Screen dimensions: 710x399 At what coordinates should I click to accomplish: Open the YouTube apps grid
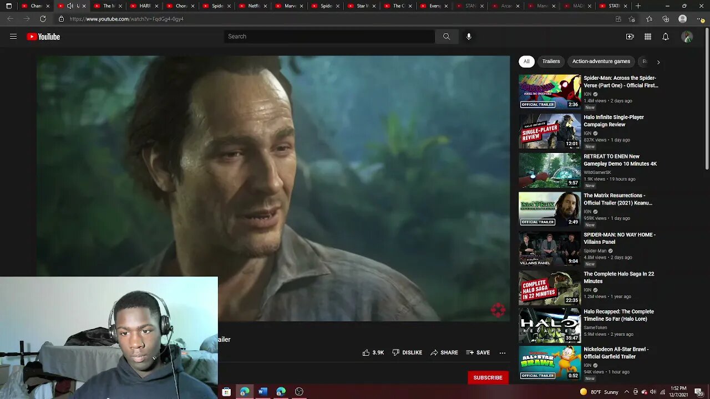tap(648, 37)
